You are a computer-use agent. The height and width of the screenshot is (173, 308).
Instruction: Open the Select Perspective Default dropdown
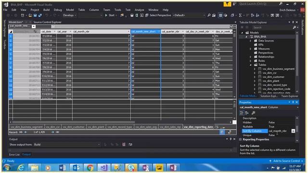coord(189,15)
